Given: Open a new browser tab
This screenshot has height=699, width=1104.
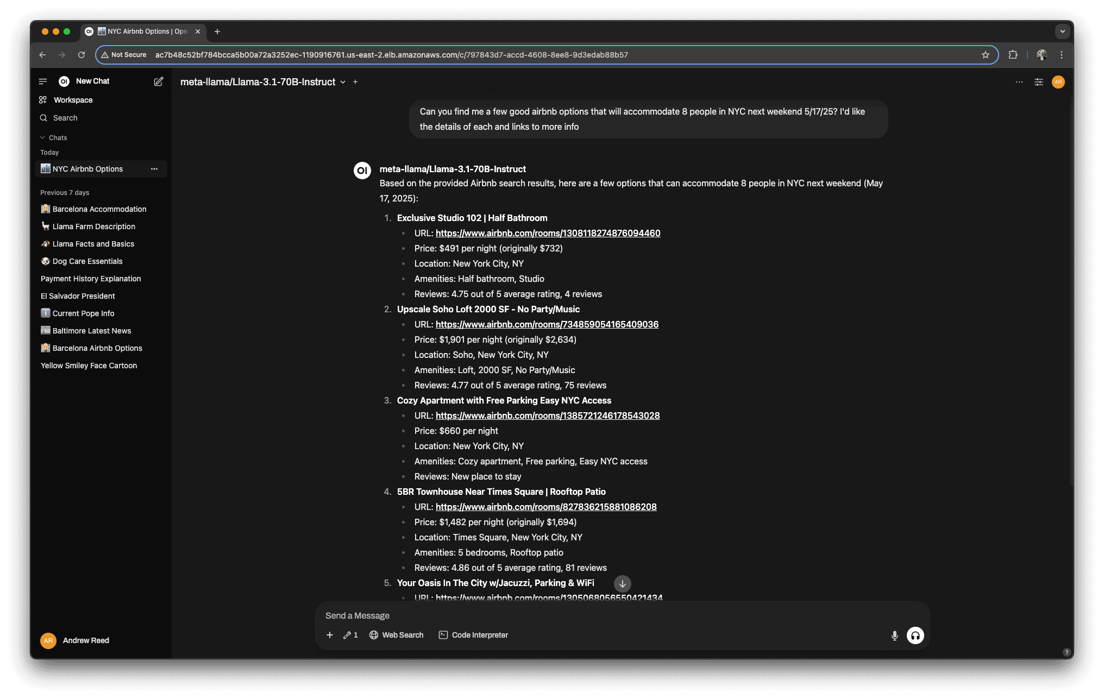Looking at the screenshot, I should point(217,32).
